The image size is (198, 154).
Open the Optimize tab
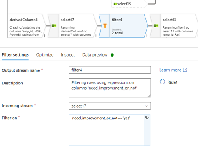45,55
